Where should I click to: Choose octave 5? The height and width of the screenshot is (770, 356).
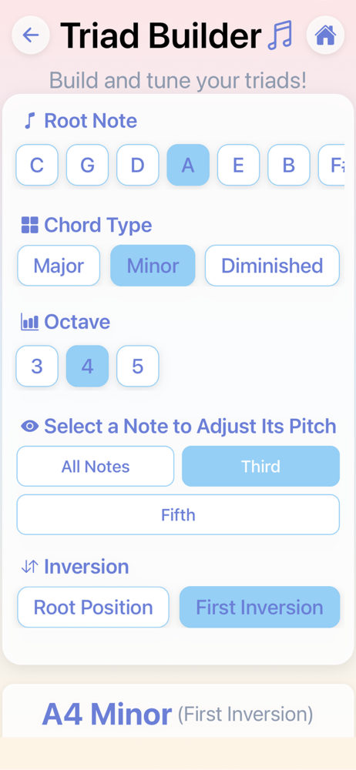tap(138, 367)
